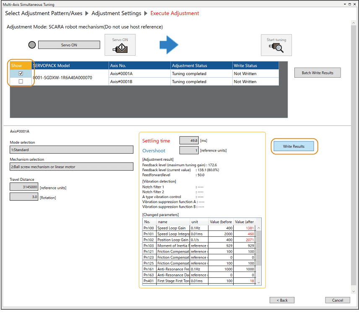Open the Mechanism selection ball screw field
This screenshot has height=313, width=359.
(x=71, y=167)
